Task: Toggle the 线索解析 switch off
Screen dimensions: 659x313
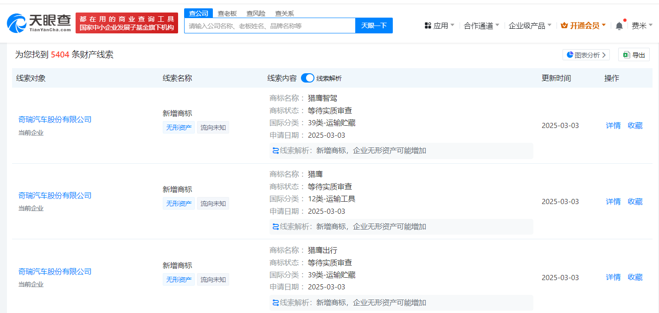Action: (x=307, y=78)
